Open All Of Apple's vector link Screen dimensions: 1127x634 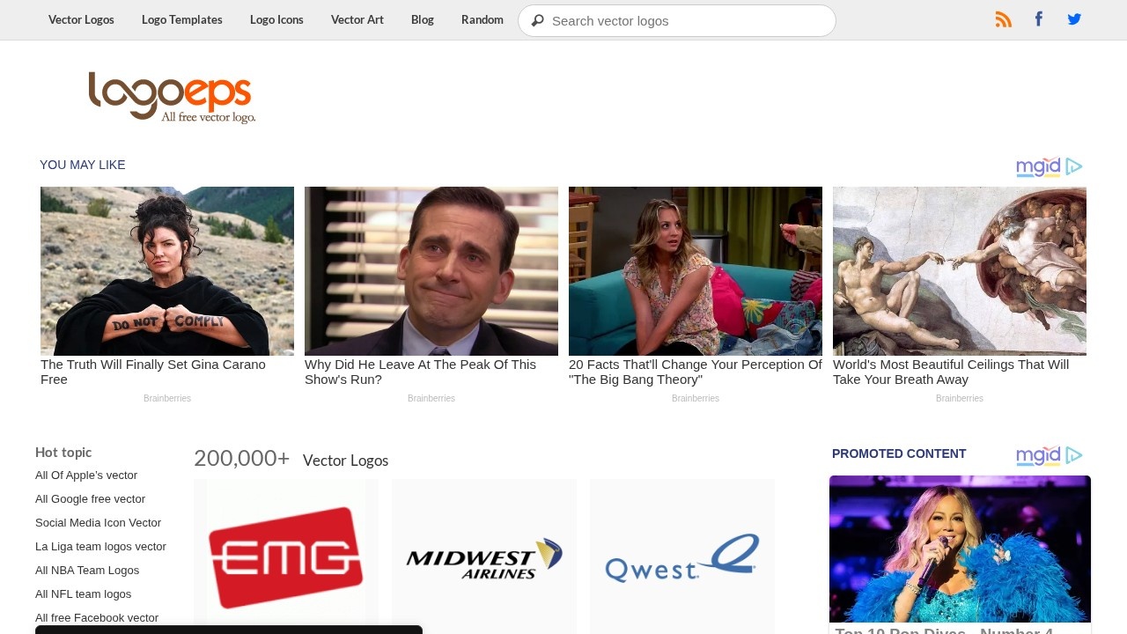[x=86, y=475]
